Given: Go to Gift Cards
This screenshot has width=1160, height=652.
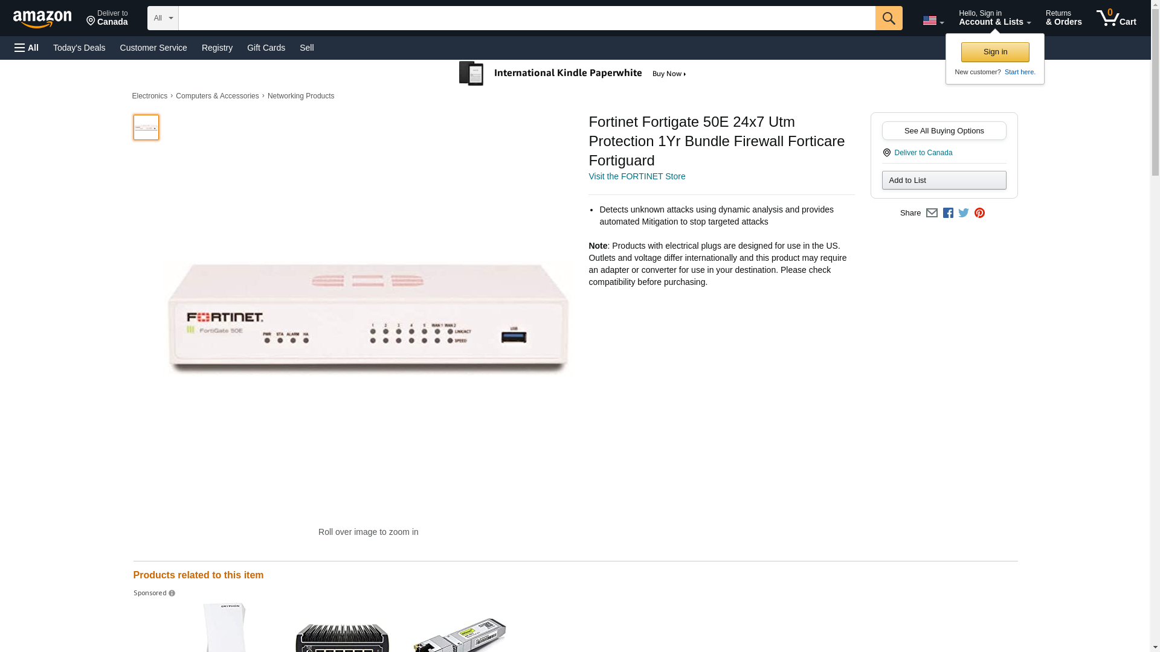Looking at the screenshot, I should pyautogui.click(x=266, y=48).
